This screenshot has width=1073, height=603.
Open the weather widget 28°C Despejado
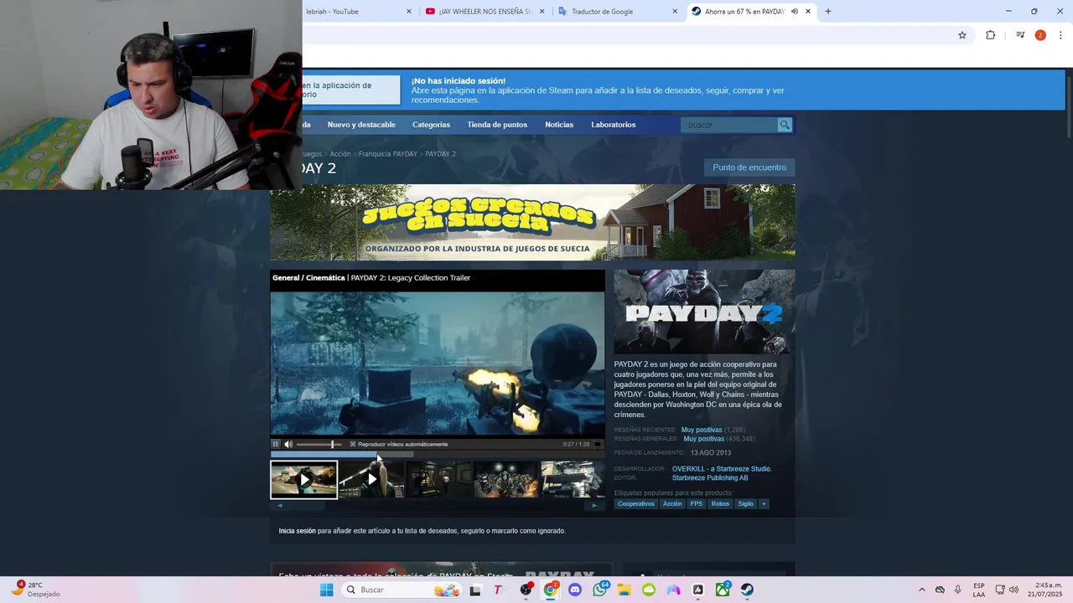(35, 590)
